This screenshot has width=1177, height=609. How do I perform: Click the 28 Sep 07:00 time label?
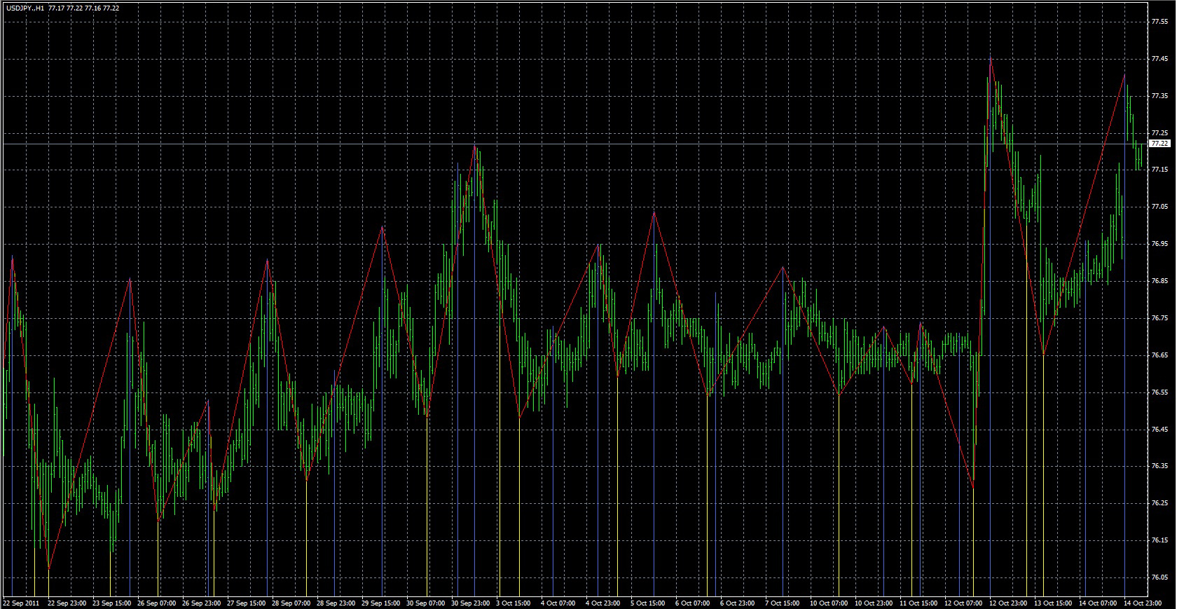[291, 603]
